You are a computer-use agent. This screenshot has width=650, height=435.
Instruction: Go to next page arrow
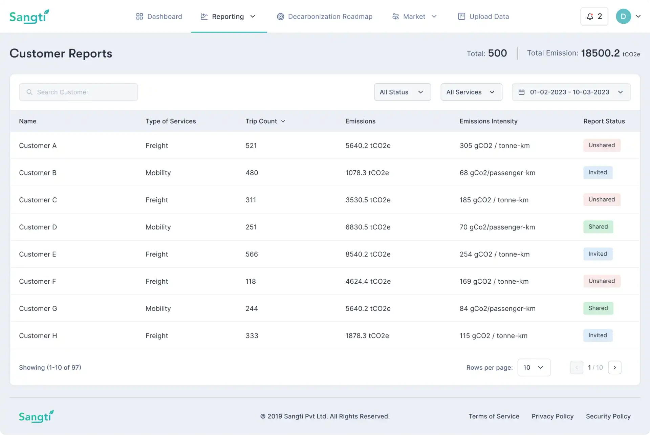tap(614, 368)
